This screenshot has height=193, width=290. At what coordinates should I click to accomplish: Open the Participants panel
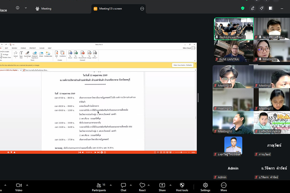(x=99, y=187)
